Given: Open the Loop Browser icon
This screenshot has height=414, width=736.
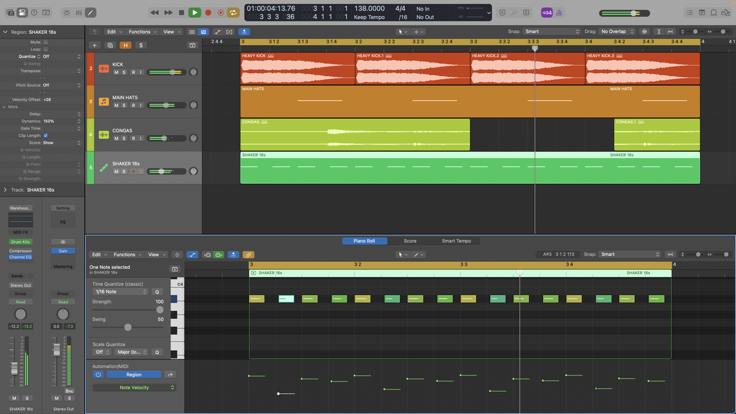Looking at the screenshot, I should (715, 12).
